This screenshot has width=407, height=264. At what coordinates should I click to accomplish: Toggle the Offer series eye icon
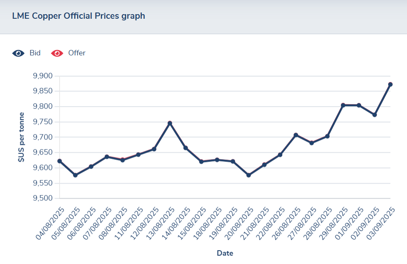[x=57, y=53]
